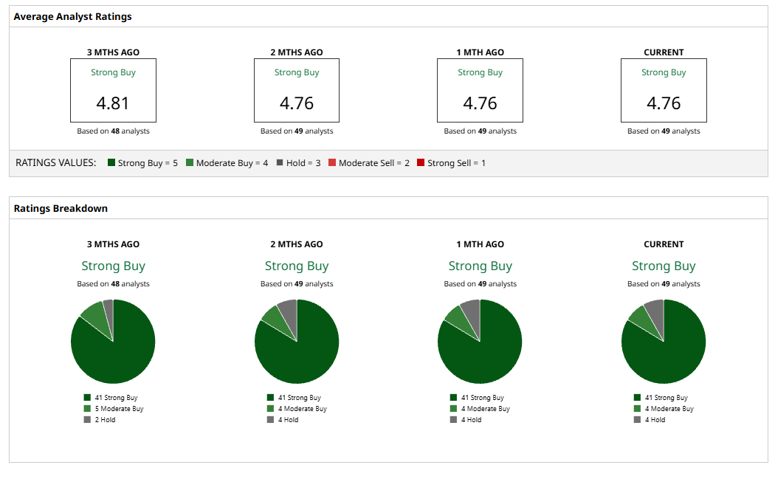Click 'Moderate Buy = 4' legend text

(x=232, y=163)
